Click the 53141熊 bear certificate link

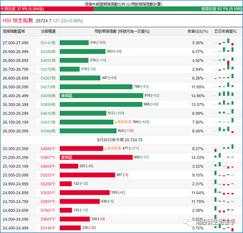tap(48, 43)
